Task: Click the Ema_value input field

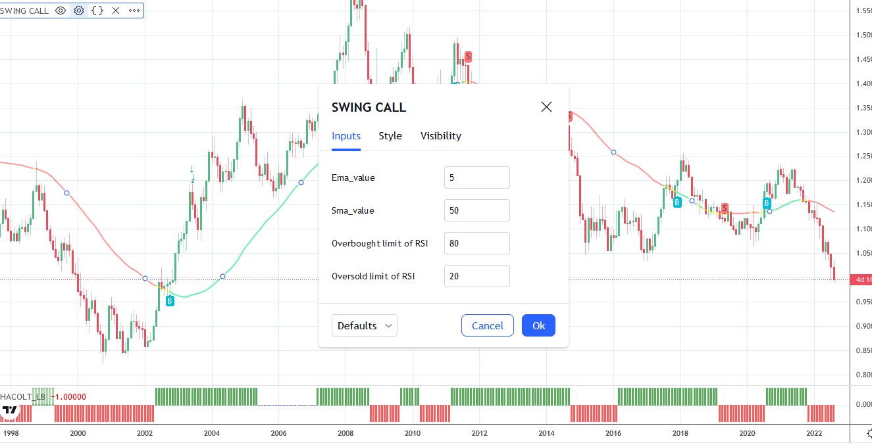Action: coord(477,177)
